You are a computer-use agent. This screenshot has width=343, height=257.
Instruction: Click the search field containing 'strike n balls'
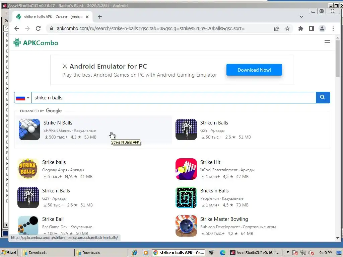pos(174,98)
